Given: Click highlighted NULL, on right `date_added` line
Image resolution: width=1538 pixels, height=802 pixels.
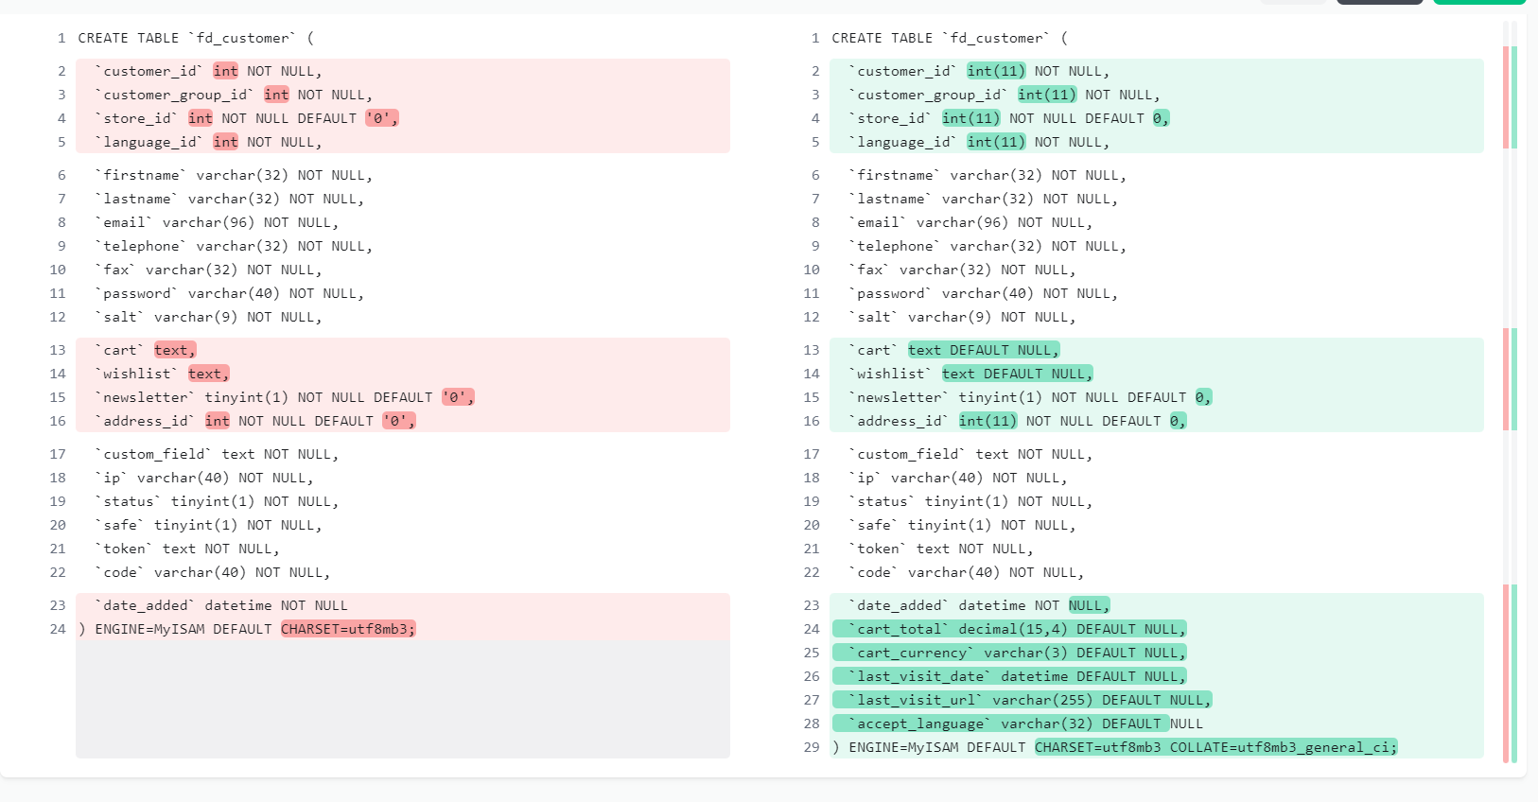Looking at the screenshot, I should point(1090,605).
